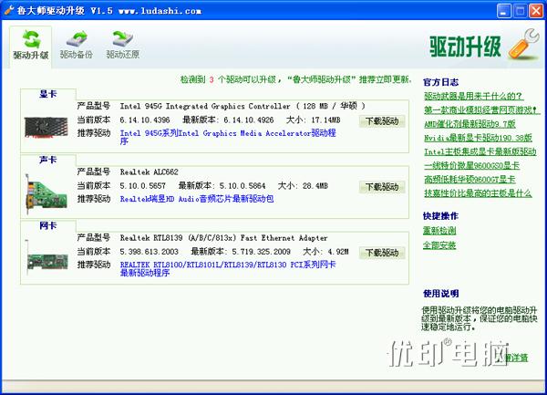Download driver for Realtek ALC662 sound card
Screen dimensions: 547x395
pos(382,187)
